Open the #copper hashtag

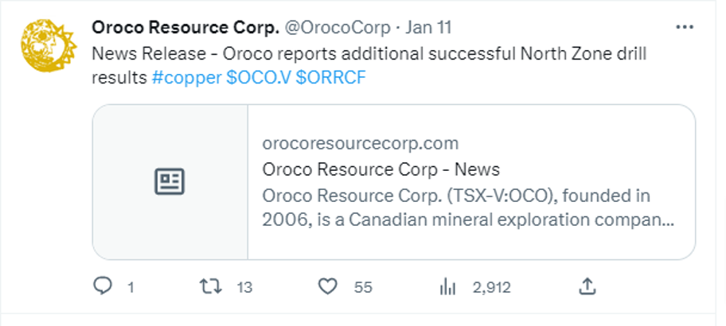186,78
